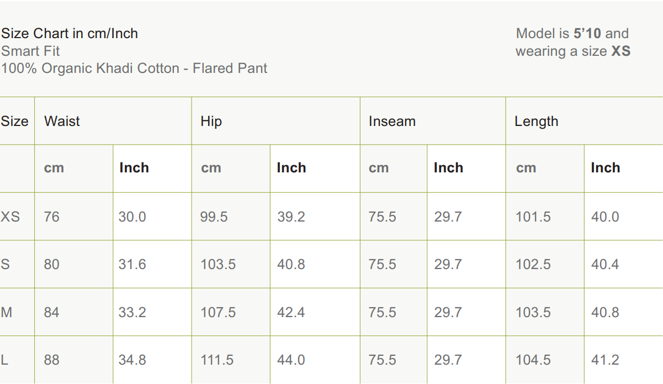This screenshot has height=384, width=663.
Task: Click the L row label
Action: click(x=5, y=360)
